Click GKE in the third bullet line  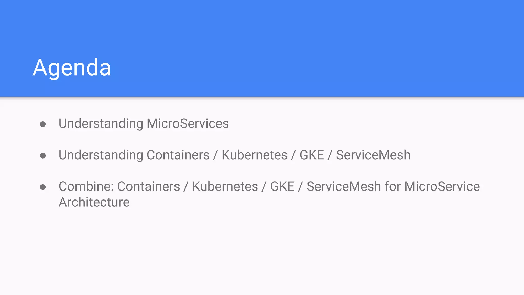click(x=282, y=186)
